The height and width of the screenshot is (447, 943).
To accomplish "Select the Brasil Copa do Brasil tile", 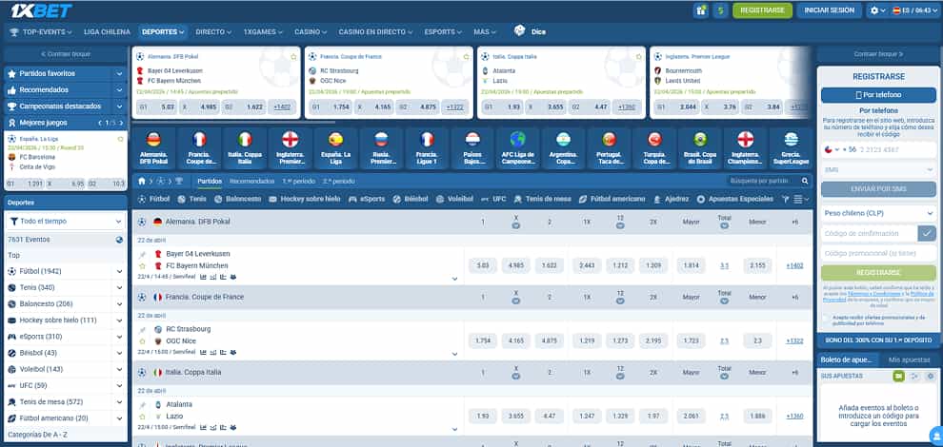I will (x=700, y=147).
